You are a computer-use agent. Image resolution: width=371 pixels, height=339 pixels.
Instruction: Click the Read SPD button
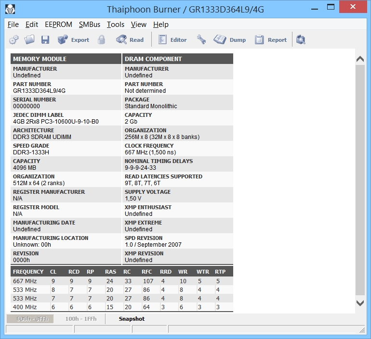pos(130,39)
